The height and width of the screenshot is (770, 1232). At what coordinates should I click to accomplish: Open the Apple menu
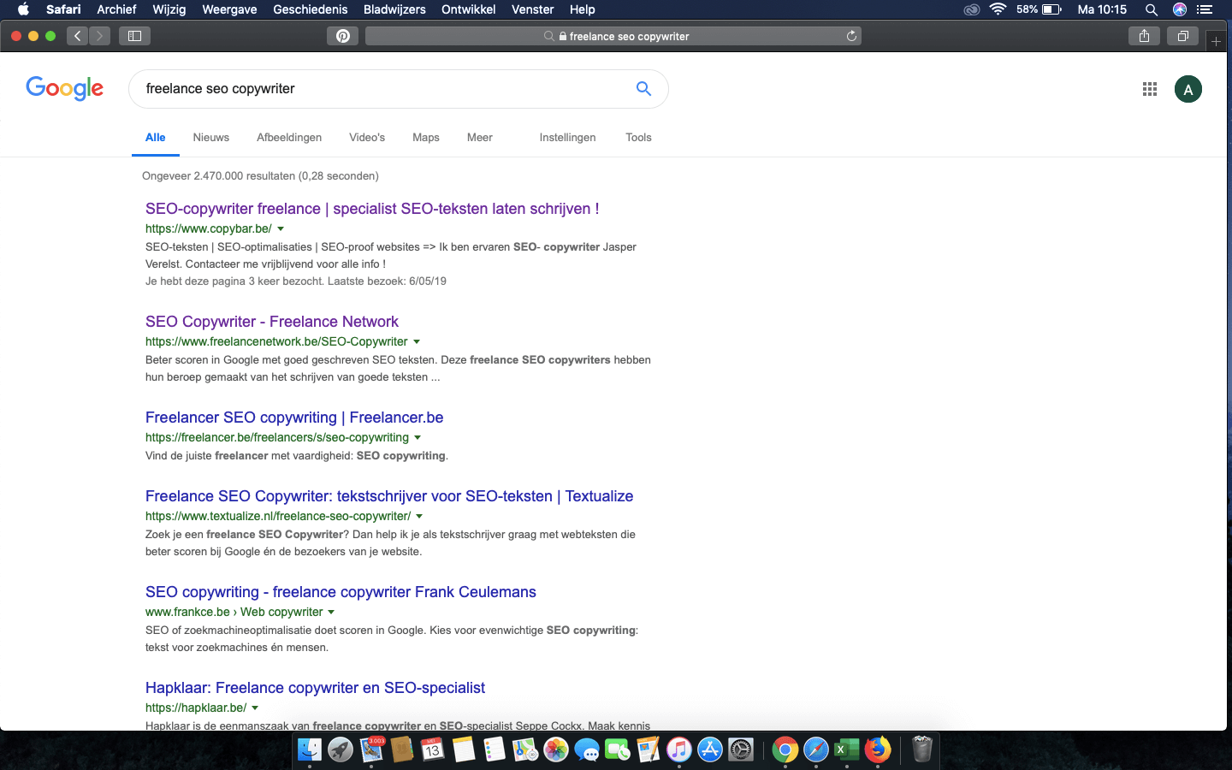[23, 9]
